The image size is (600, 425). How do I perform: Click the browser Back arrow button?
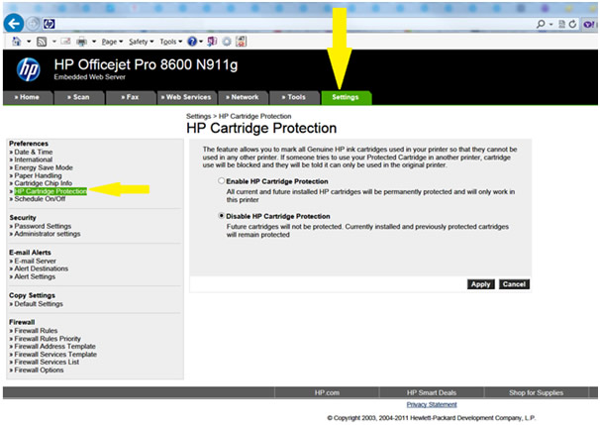pos(14,24)
